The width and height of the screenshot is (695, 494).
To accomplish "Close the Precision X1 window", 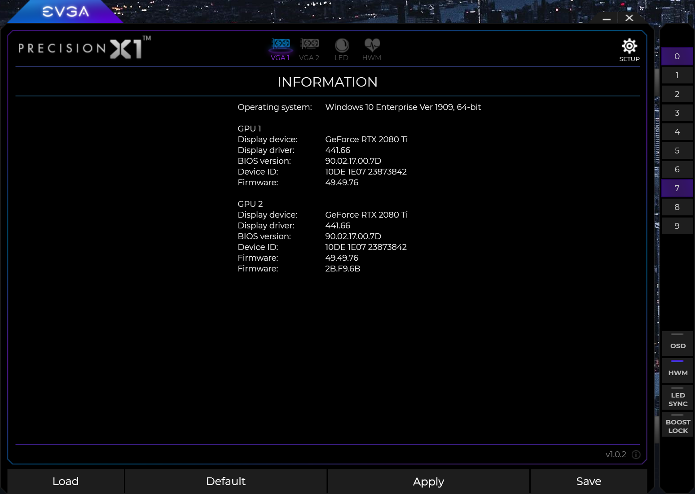I will coord(629,18).
